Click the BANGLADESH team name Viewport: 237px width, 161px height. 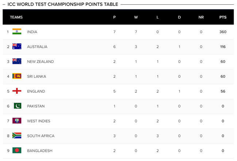pos(40,150)
